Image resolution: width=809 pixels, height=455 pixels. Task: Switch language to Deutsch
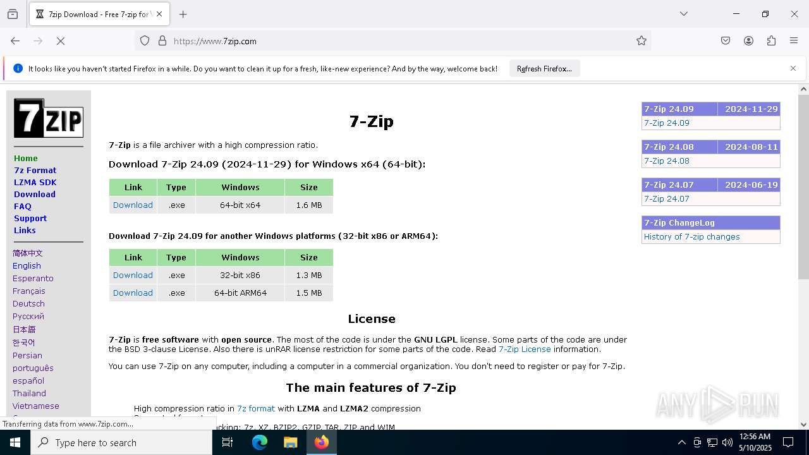click(28, 303)
